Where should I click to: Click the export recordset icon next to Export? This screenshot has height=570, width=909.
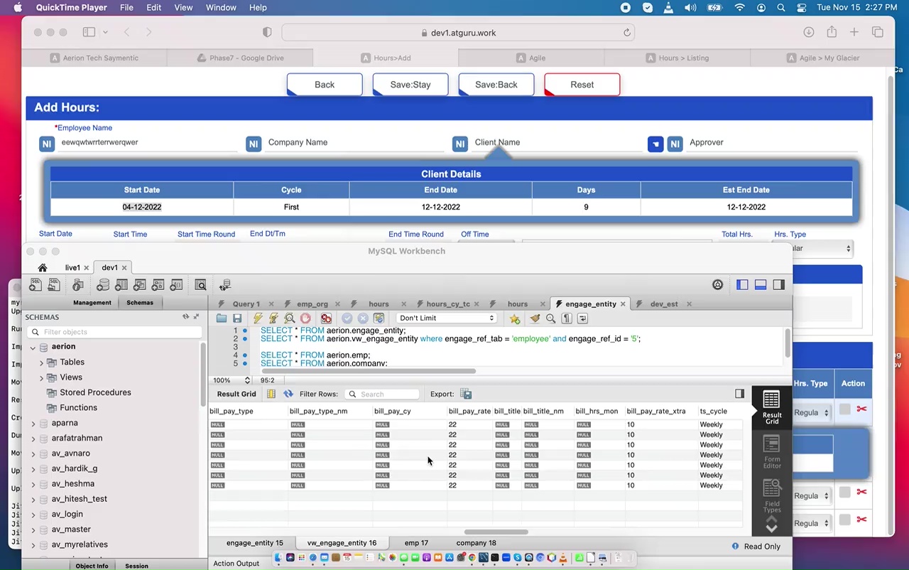[466, 394]
